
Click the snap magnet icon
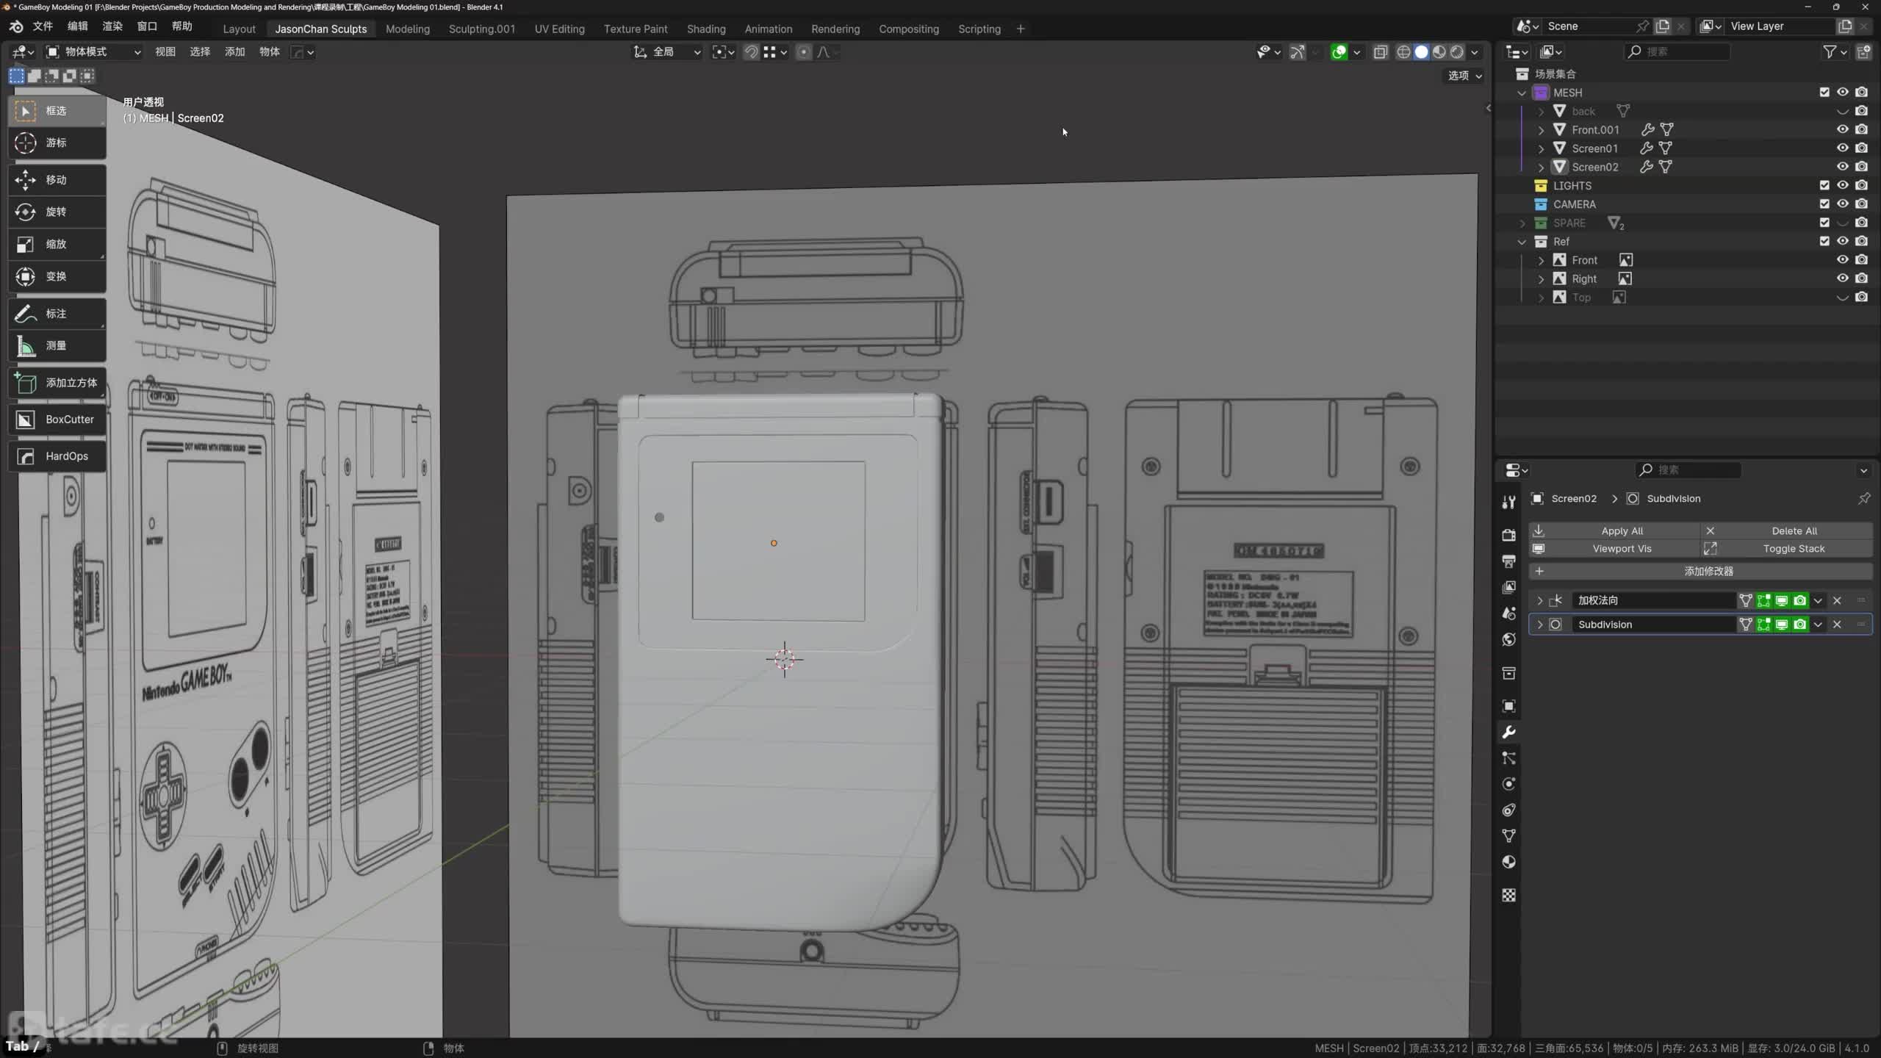[751, 52]
